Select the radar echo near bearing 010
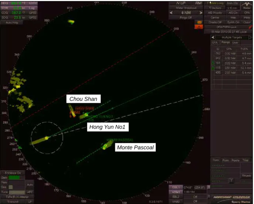 pos(71,22)
